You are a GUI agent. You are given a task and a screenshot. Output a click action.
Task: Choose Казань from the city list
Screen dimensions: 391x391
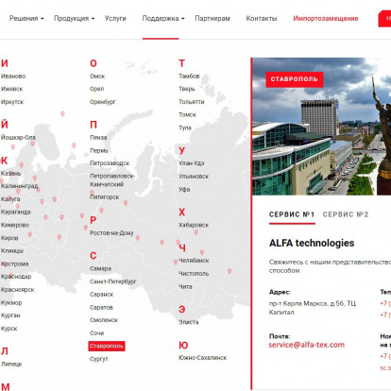(10, 173)
